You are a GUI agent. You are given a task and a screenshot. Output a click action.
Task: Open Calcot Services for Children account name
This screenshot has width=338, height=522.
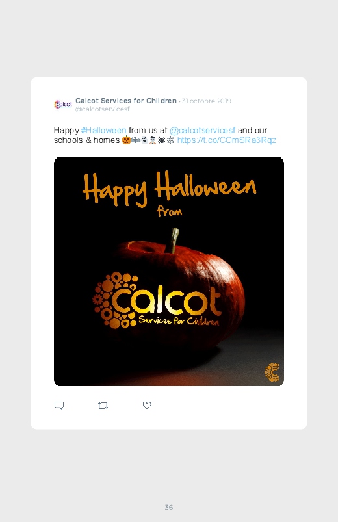(x=126, y=101)
